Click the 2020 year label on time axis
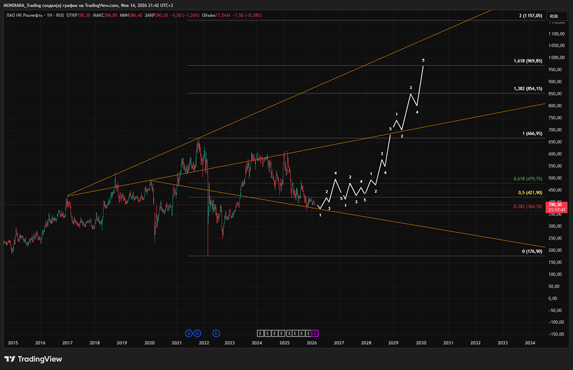Viewport: 573px width, 370px height. click(x=150, y=343)
